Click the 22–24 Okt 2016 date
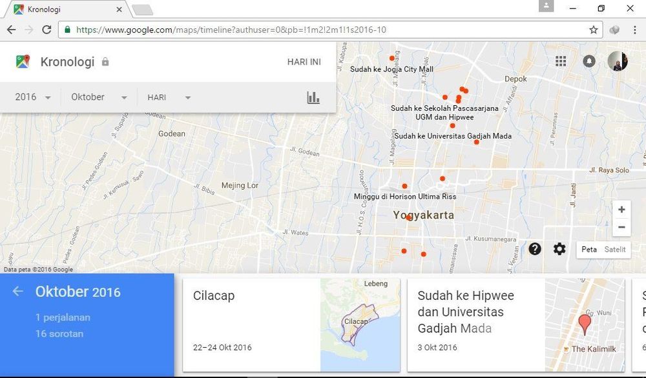646x378 pixels. tap(222, 348)
